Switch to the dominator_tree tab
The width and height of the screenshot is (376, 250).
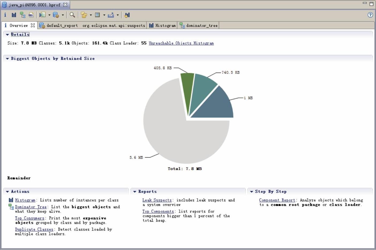pyautogui.click(x=198, y=25)
